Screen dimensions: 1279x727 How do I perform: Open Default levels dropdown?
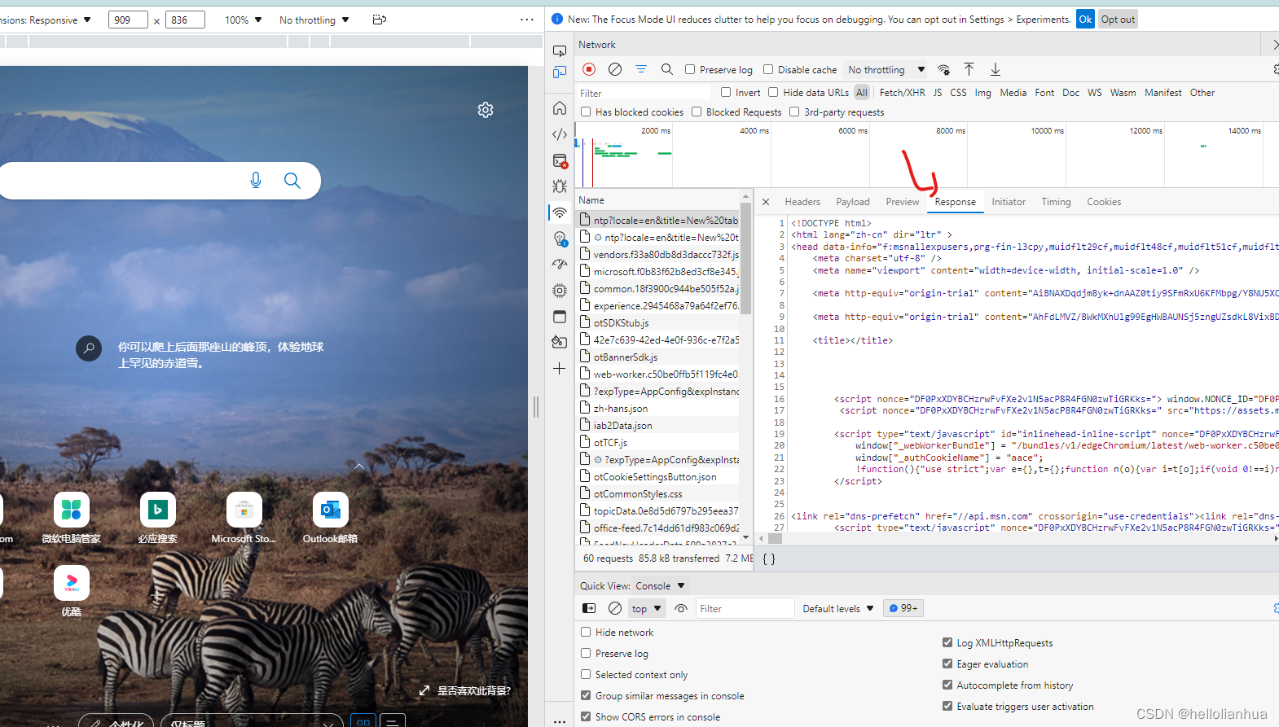838,608
